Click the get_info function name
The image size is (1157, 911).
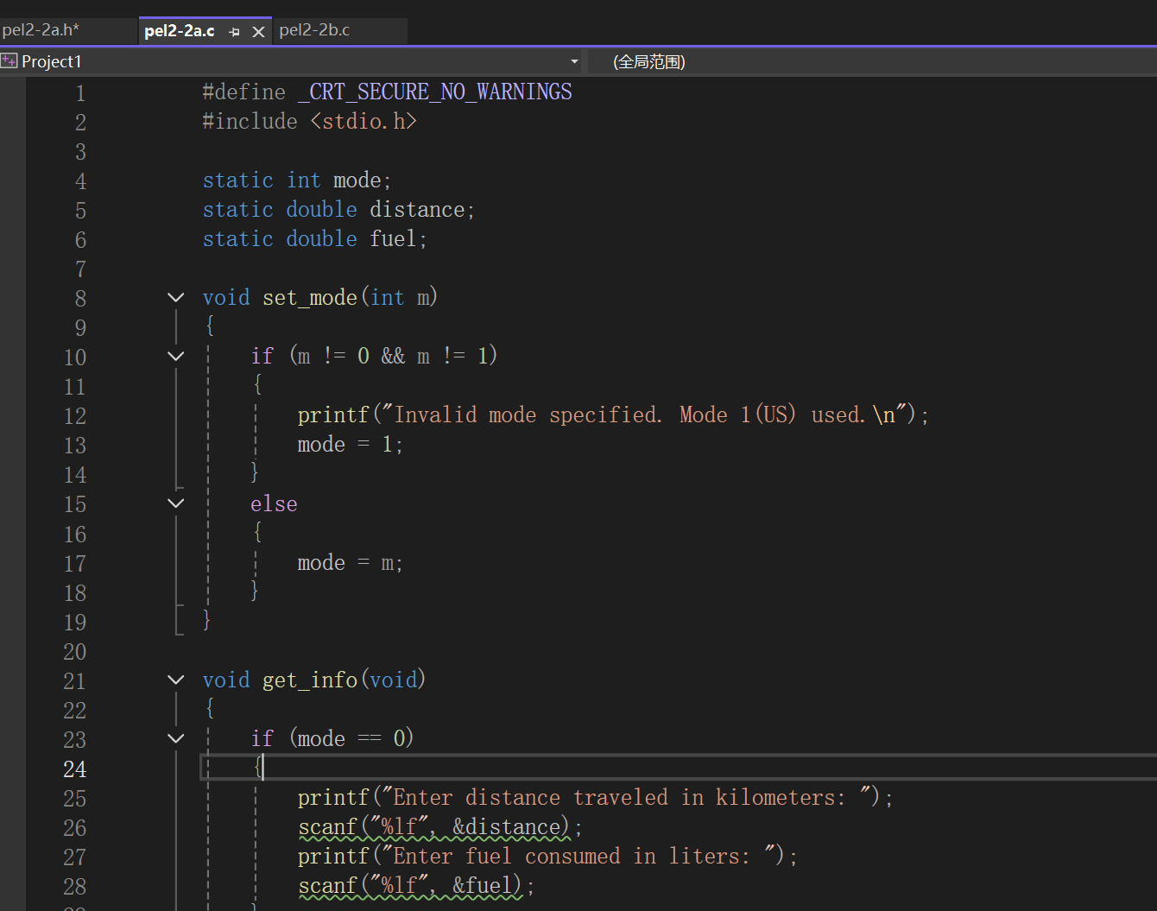(x=310, y=680)
